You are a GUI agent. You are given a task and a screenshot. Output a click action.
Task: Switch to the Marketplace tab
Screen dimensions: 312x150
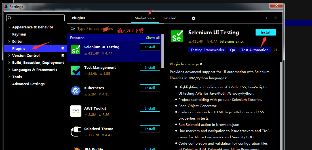pyautogui.click(x=145, y=18)
